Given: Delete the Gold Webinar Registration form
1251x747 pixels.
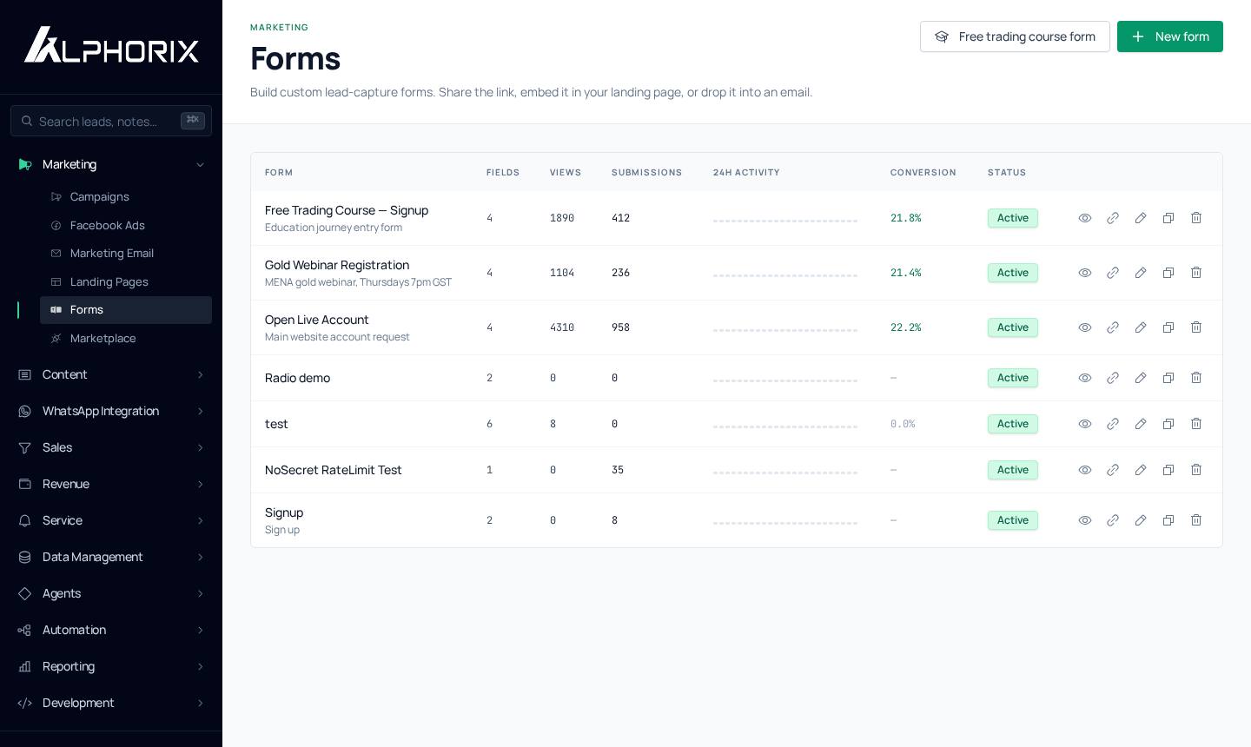Looking at the screenshot, I should click(1196, 273).
